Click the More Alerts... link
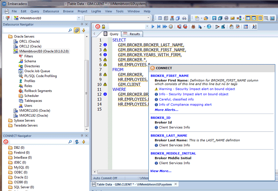Image resolution: width=278 pixels, height=191 pixels. coord(166,110)
